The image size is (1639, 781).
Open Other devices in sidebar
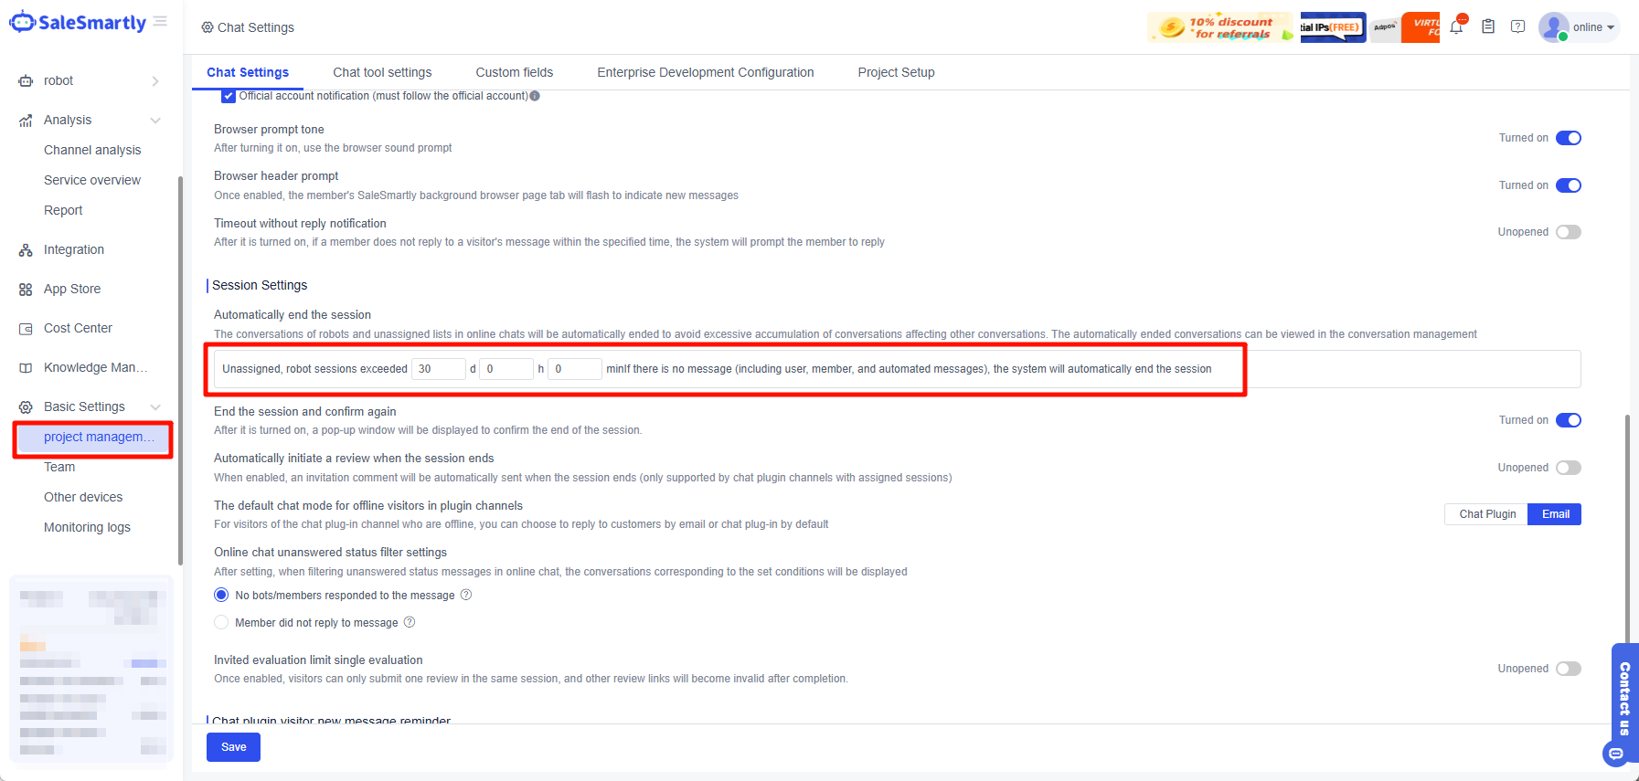tap(83, 497)
